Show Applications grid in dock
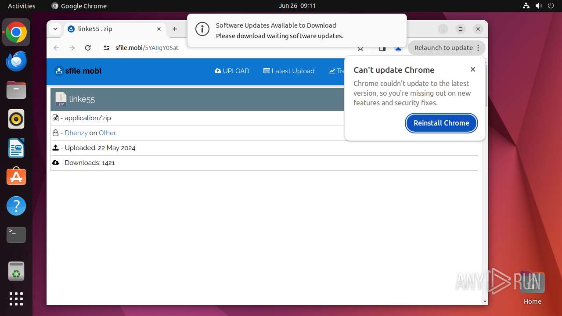The height and width of the screenshot is (316, 562). 16,299
